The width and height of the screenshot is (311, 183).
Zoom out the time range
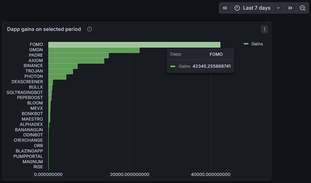click(302, 8)
